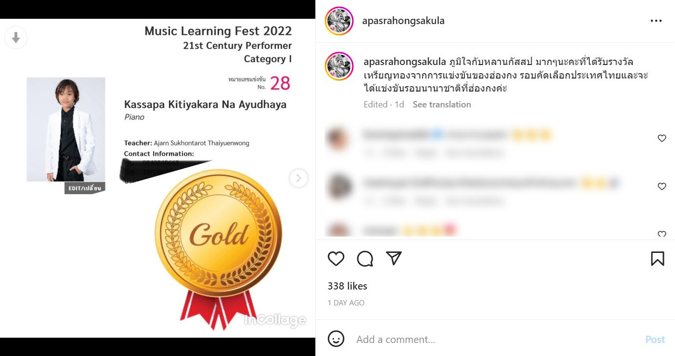
Task: Open the three-dot more options menu
Action: tap(656, 21)
